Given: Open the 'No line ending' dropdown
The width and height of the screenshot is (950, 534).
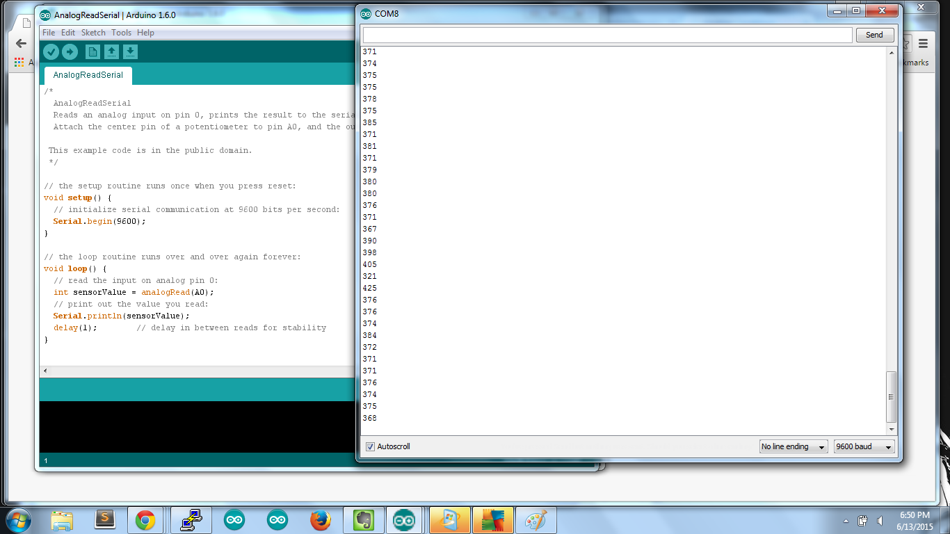Looking at the screenshot, I should tap(794, 446).
